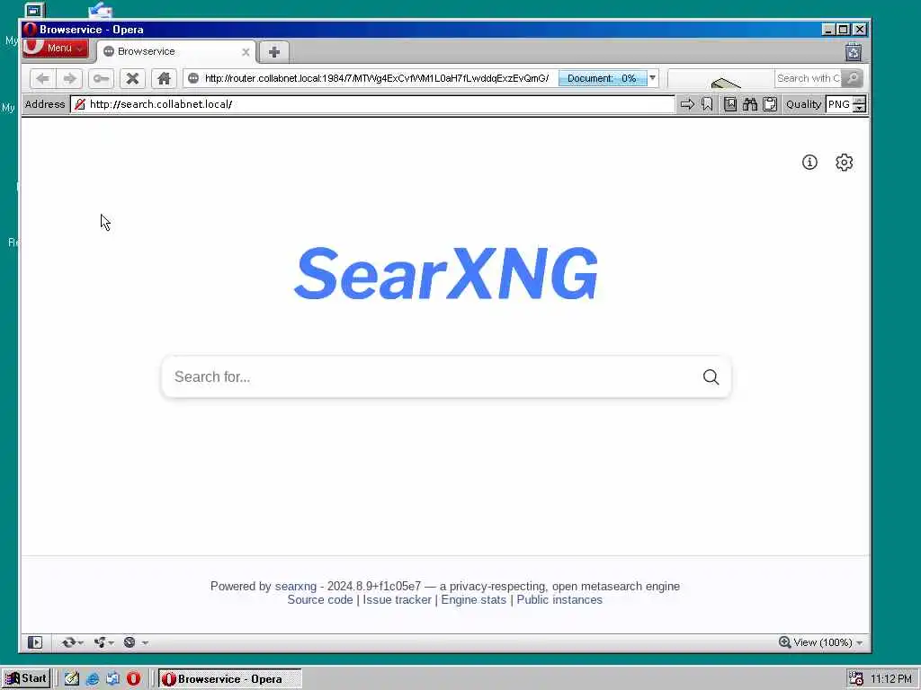Open the Opera Unite dropdown in status bar

coord(103,642)
